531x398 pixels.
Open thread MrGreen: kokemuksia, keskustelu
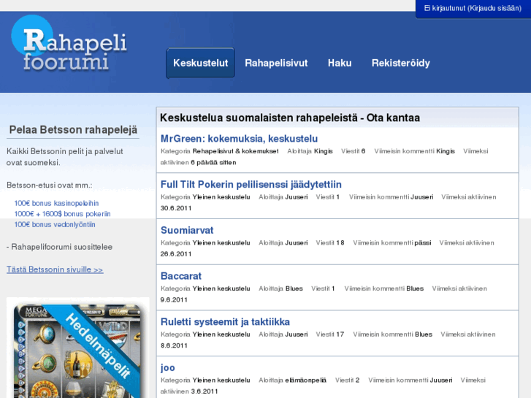239,139
